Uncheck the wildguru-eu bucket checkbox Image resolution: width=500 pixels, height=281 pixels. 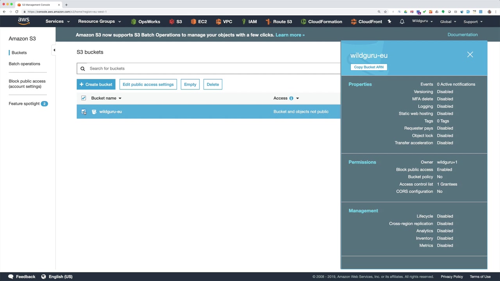point(84,112)
